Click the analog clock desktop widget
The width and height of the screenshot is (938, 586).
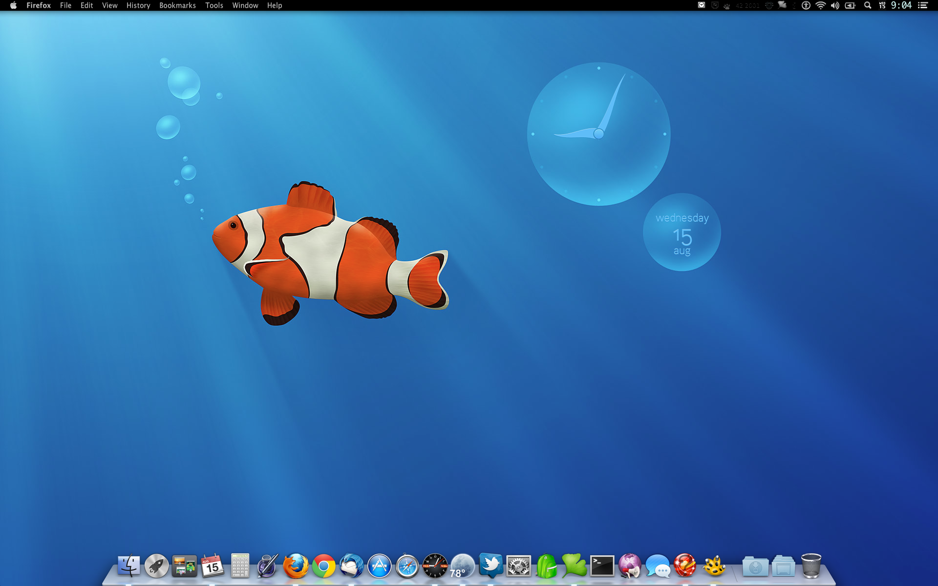(598, 134)
